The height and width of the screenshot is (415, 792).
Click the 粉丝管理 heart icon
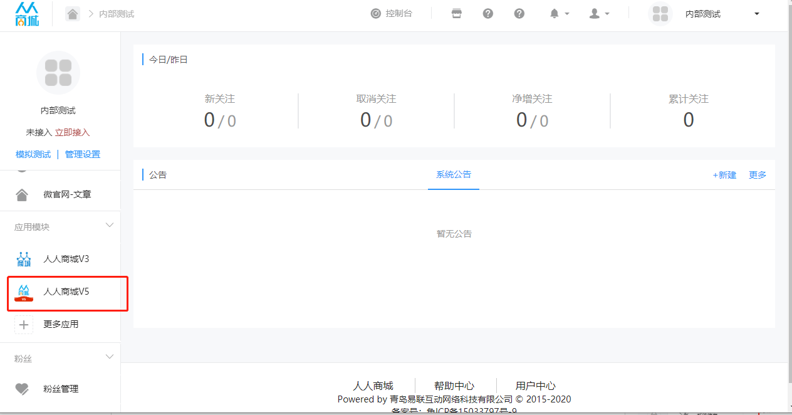click(x=22, y=389)
